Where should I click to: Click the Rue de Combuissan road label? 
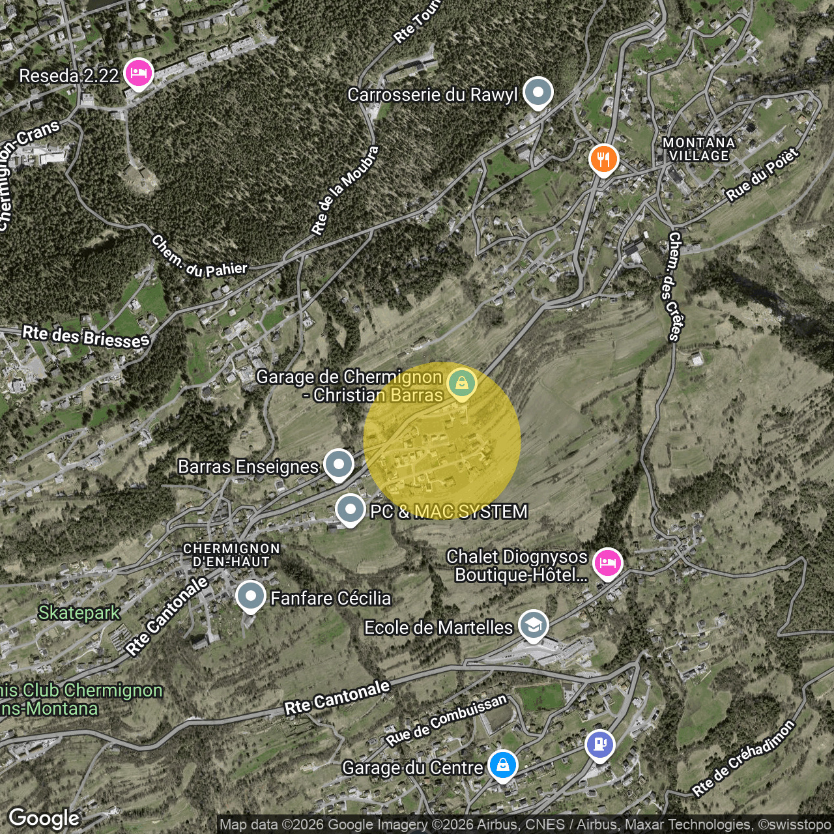pyautogui.click(x=446, y=720)
